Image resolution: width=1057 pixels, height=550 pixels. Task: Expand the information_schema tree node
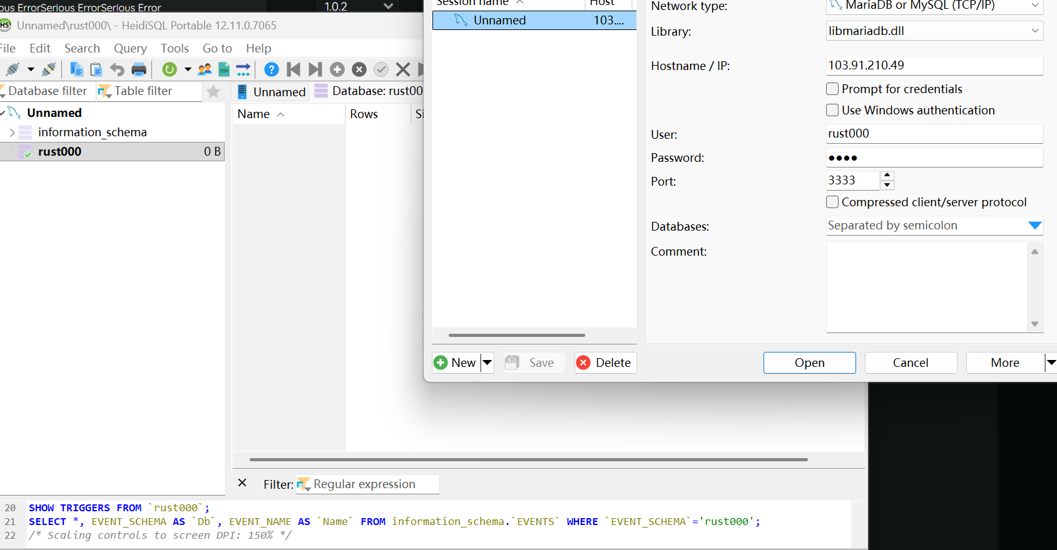[12, 132]
